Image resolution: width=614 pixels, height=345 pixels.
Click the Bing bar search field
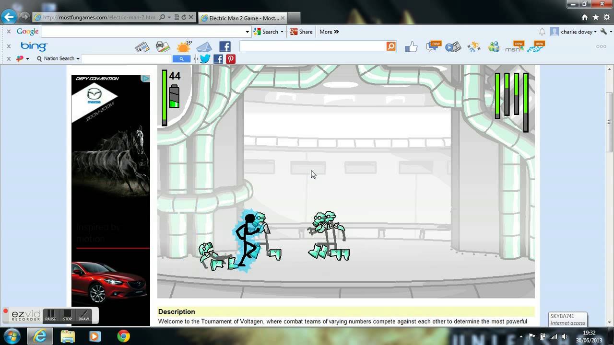click(313, 46)
